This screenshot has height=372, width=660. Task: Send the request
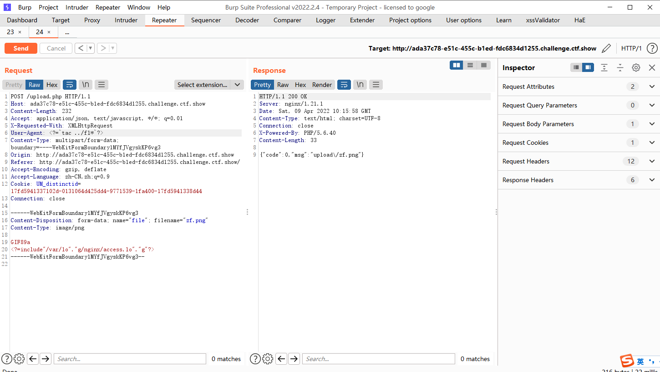(x=21, y=48)
